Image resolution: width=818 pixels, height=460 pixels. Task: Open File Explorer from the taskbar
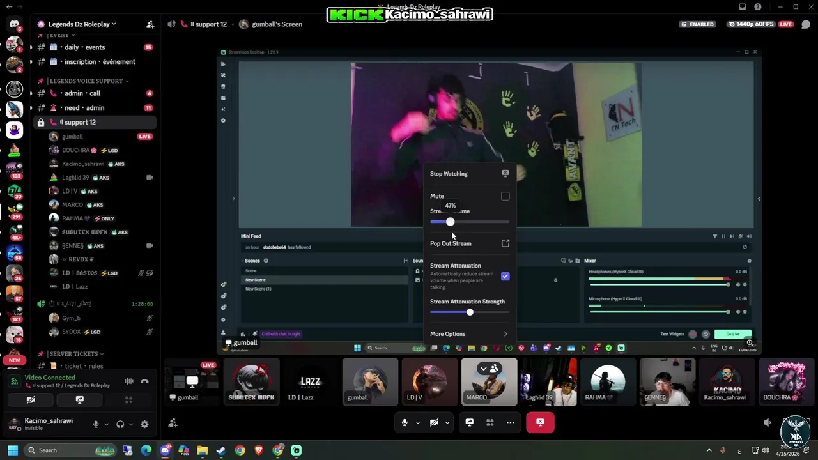(203, 450)
